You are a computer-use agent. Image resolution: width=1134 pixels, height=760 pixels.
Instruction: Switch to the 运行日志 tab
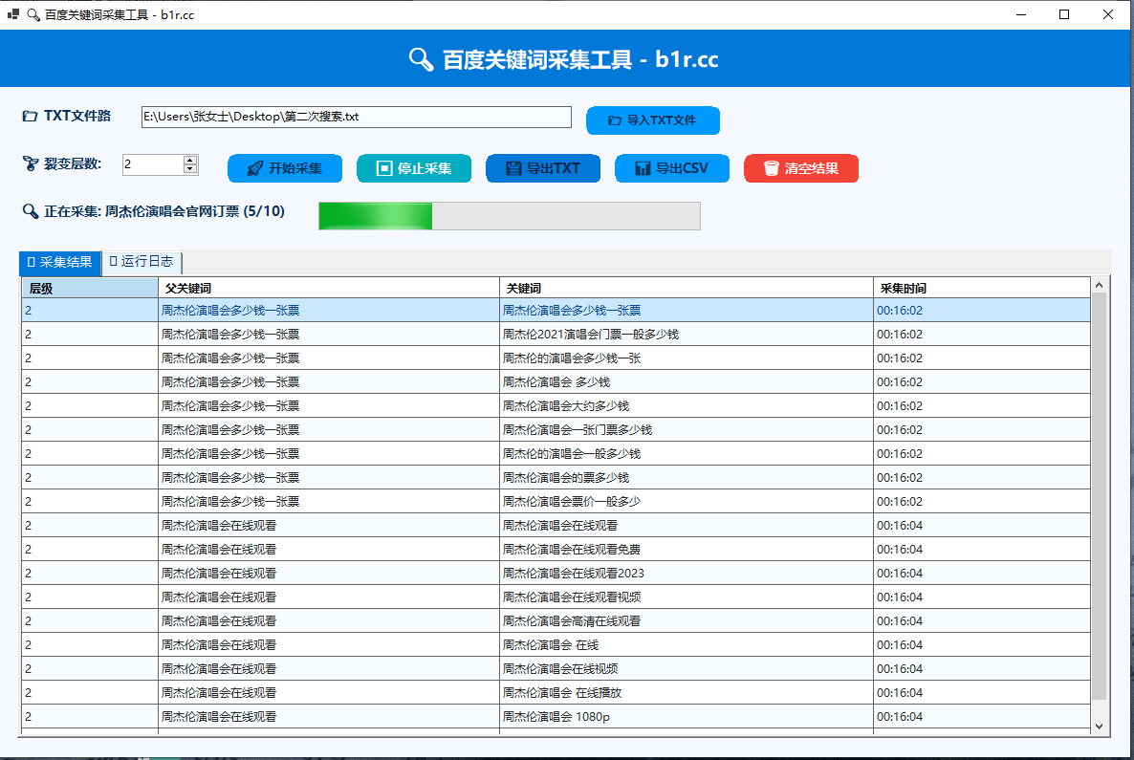point(142,262)
